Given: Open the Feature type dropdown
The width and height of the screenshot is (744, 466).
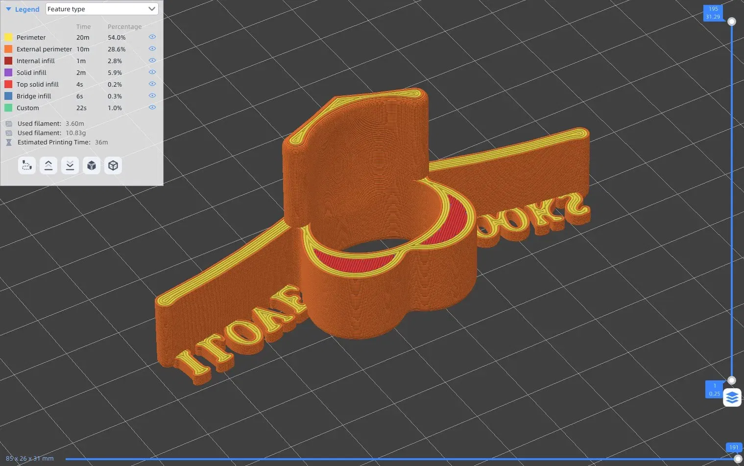Looking at the screenshot, I should point(102,9).
